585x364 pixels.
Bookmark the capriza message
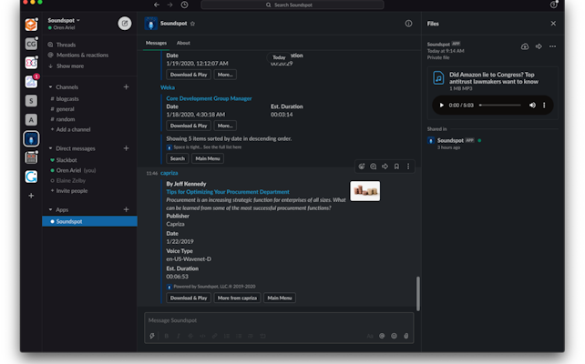click(396, 167)
